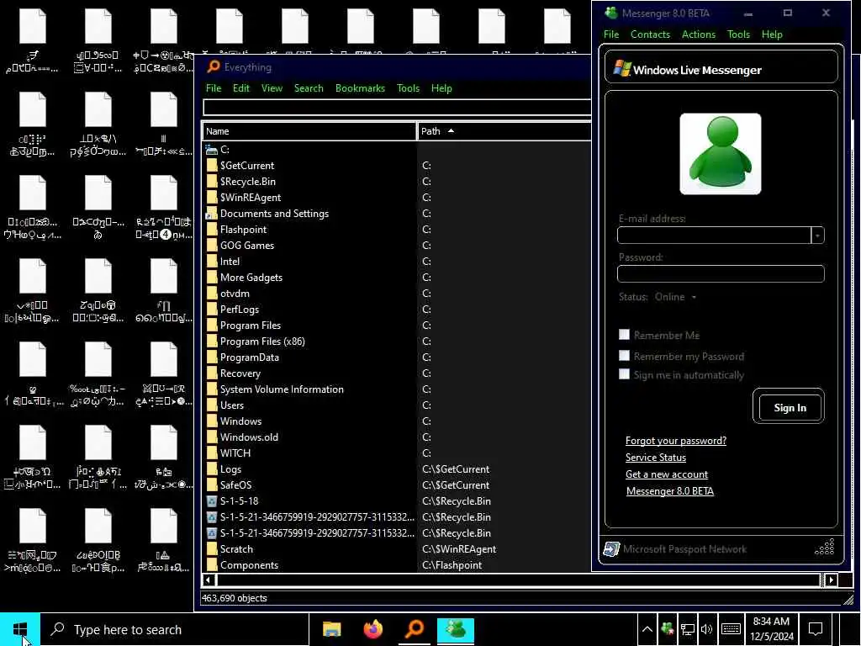
Task: Open Messenger's Actions menu
Action: point(699,34)
